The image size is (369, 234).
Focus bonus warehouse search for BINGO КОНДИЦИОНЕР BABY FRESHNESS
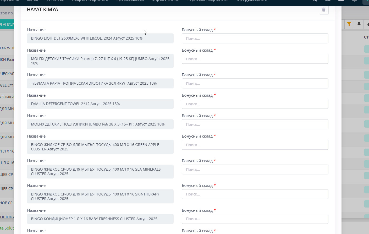(x=255, y=219)
